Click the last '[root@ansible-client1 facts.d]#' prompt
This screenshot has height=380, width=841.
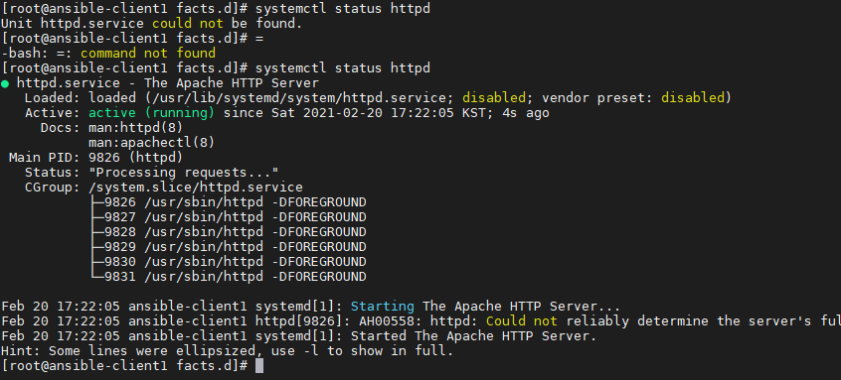tap(124, 365)
